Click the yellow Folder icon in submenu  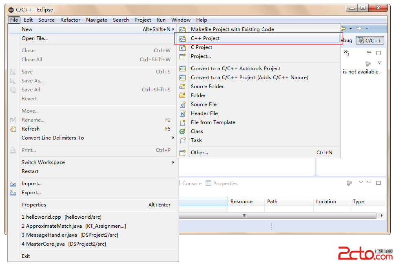(183, 95)
